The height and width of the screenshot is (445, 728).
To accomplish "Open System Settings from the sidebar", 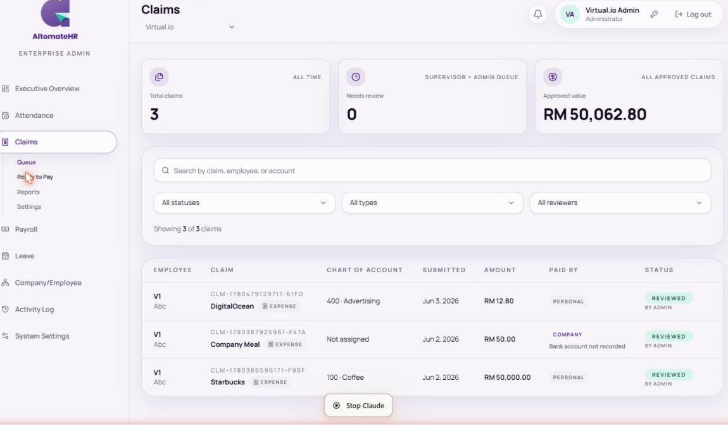I will point(42,336).
